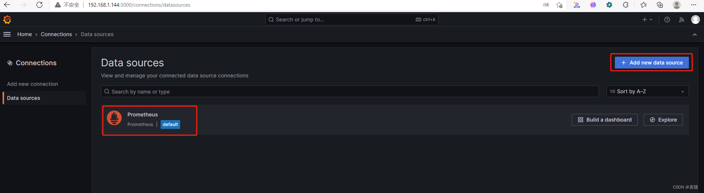Open the Sort by A–Z dropdown

(647, 91)
